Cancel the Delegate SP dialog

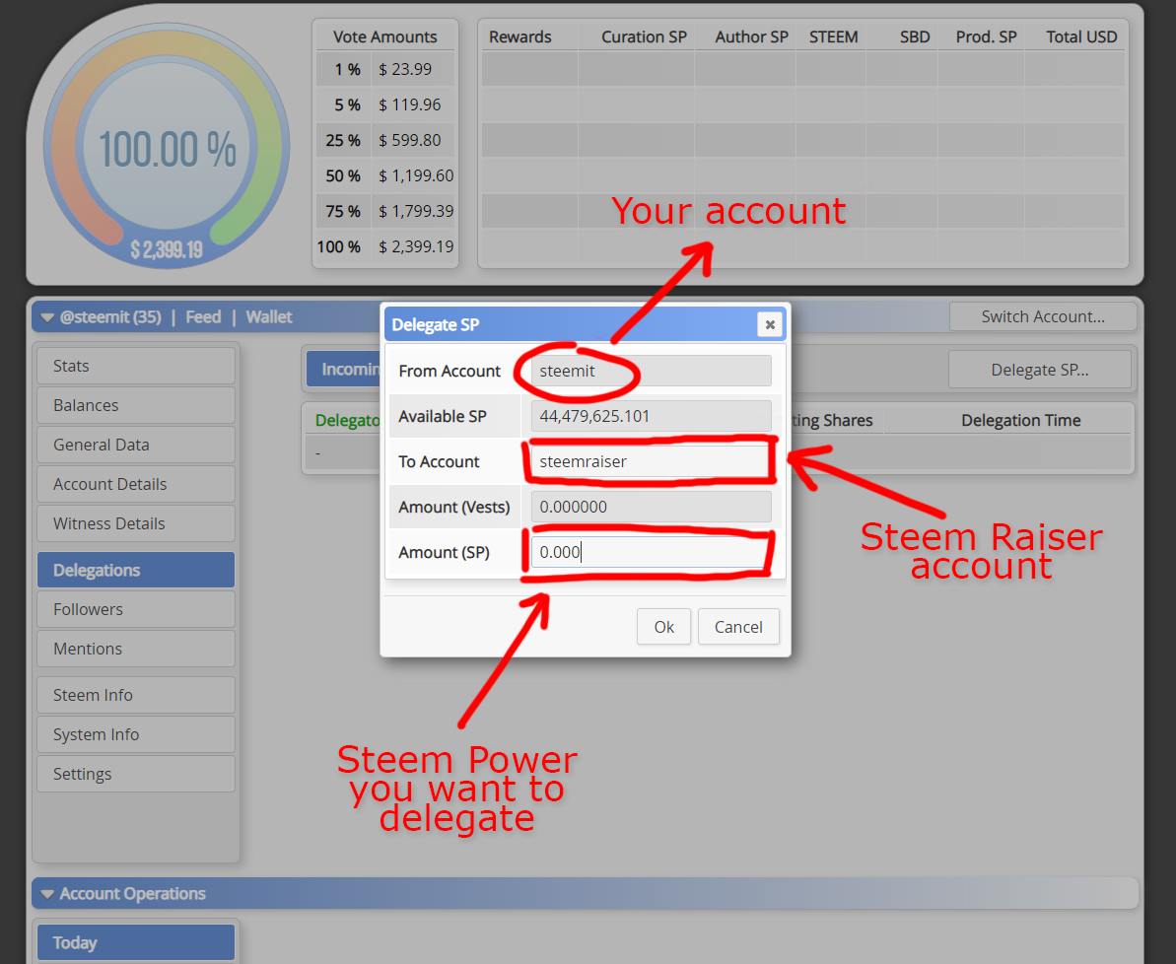(738, 627)
